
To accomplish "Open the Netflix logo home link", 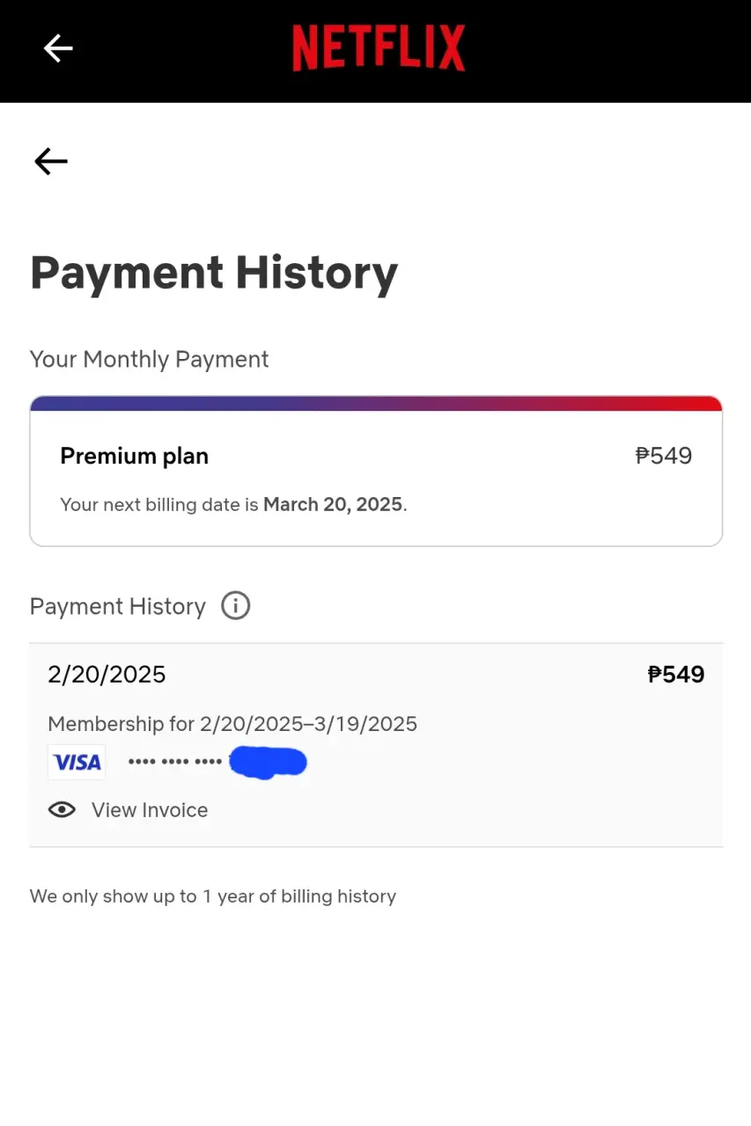I will point(379,48).
